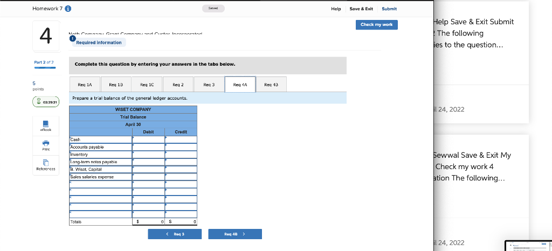Open the Help menu

click(336, 9)
